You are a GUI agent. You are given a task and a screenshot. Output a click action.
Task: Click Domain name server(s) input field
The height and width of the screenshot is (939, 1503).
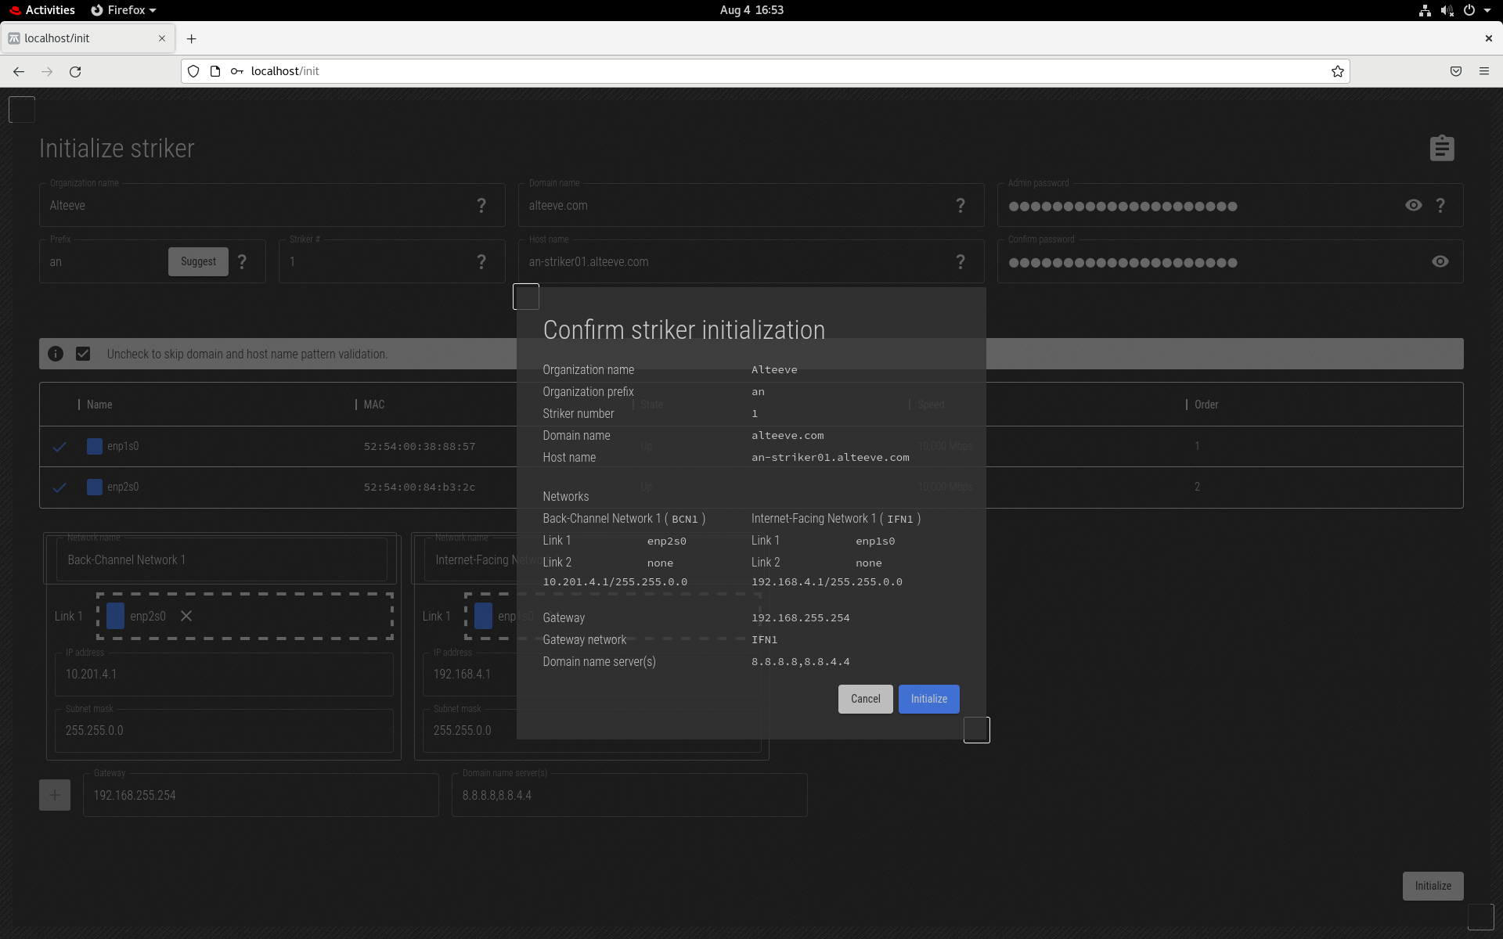coord(629,795)
